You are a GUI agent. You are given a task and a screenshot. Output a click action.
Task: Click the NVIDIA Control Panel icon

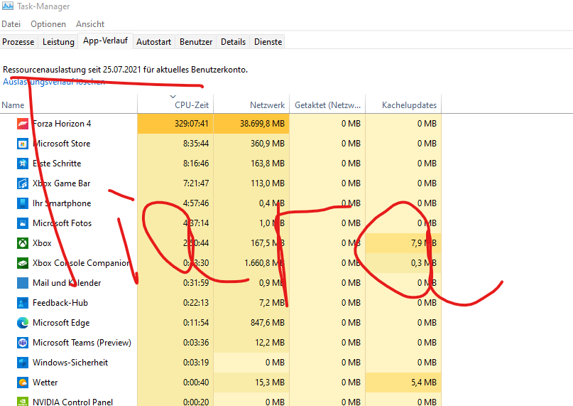click(23, 402)
